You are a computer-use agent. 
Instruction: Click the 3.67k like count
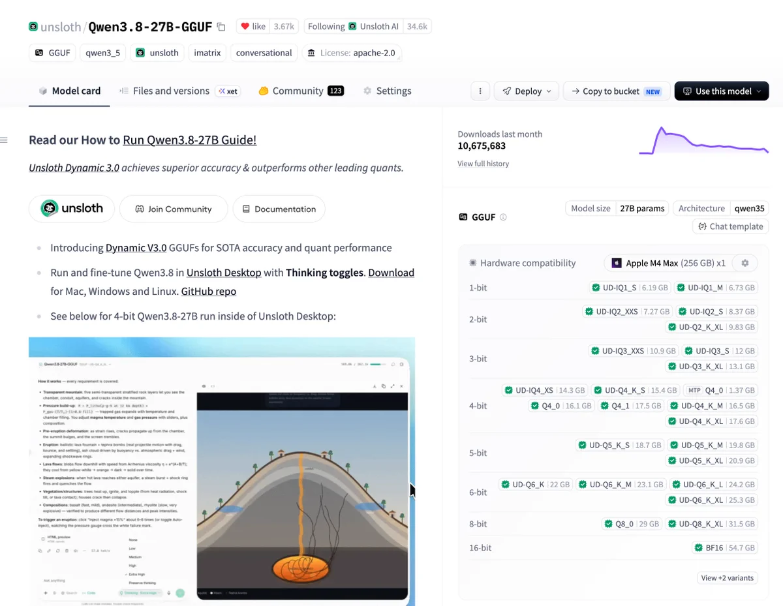tap(284, 27)
